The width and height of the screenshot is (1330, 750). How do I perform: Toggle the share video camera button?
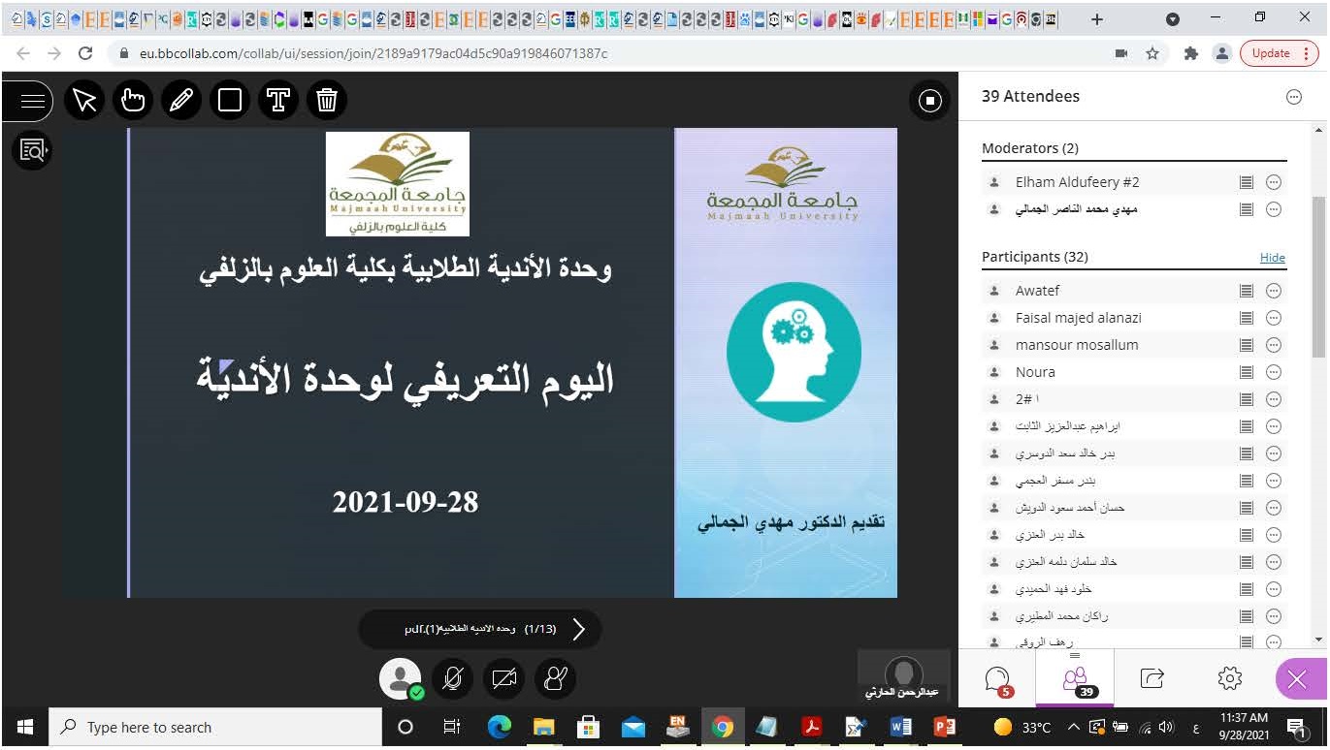pos(504,678)
